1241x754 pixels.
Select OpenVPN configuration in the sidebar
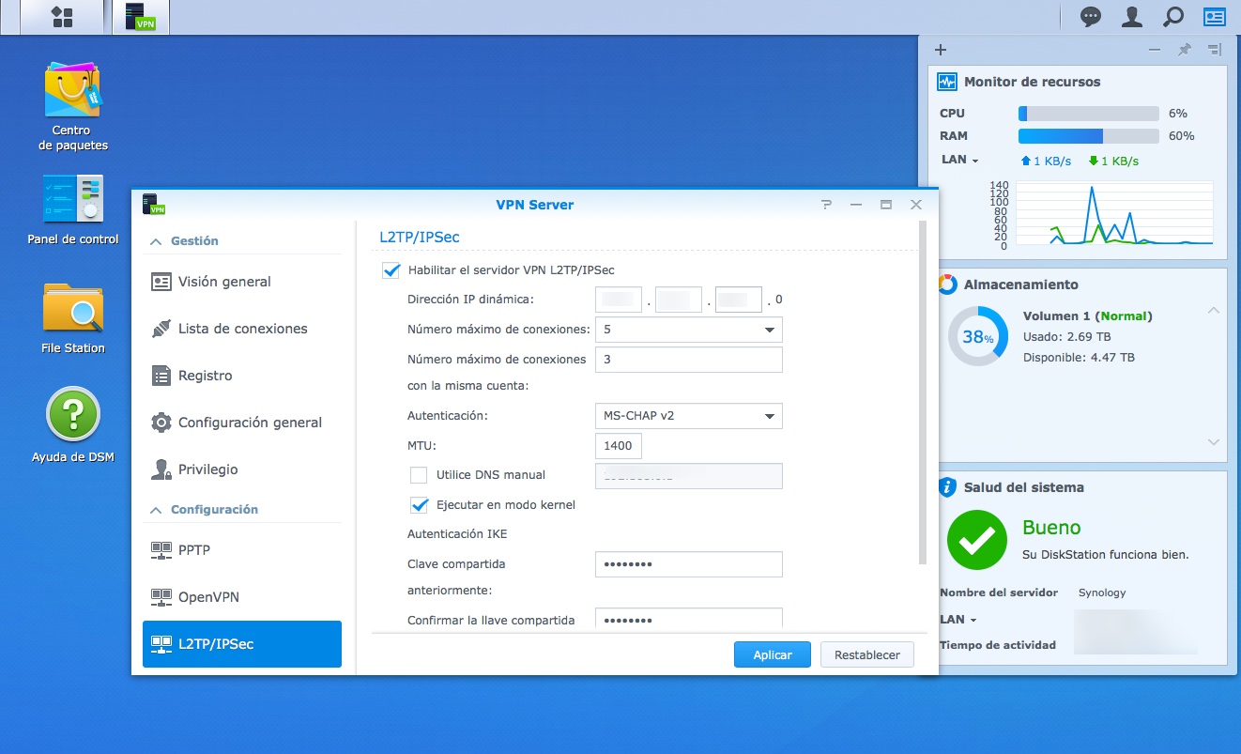(x=242, y=597)
